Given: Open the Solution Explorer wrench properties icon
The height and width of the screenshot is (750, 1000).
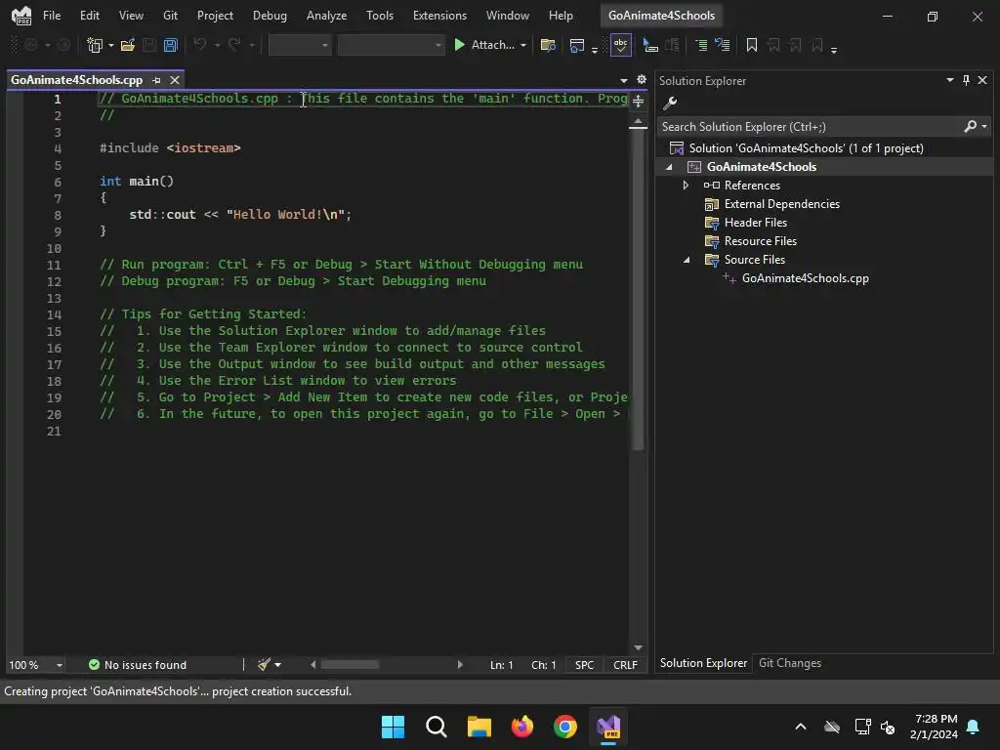Looking at the screenshot, I should pyautogui.click(x=670, y=103).
